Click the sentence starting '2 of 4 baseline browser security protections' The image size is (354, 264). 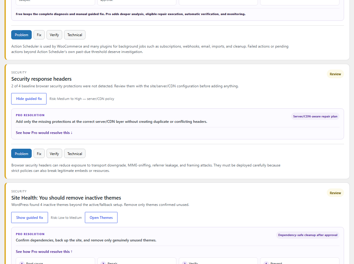[x=125, y=86]
